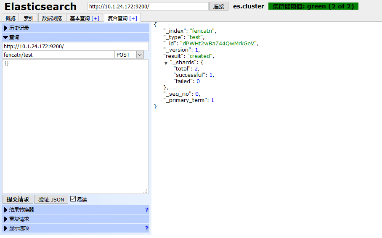Click the "total": 2 line
Image resolution: width=382 pixels, height=238 pixels.
186,69
